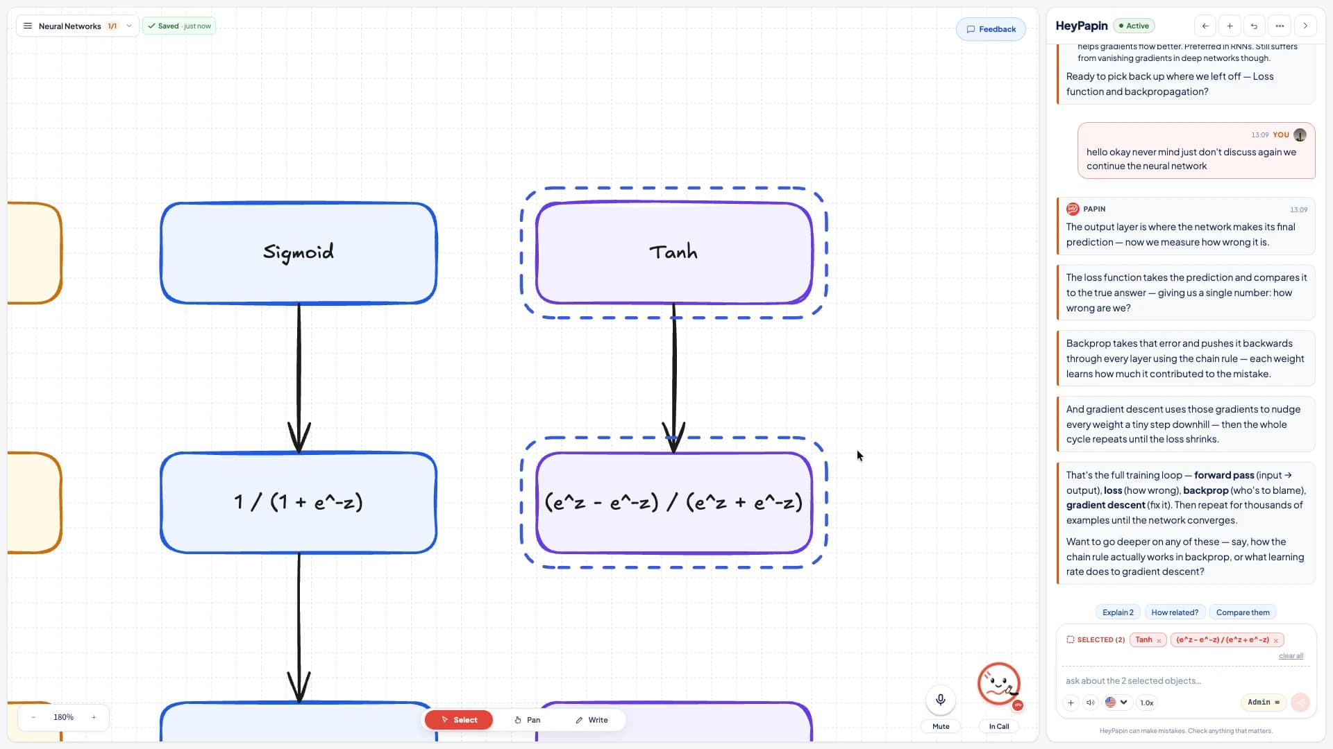This screenshot has height=749, width=1333.
Task: Select the Tanh node on canvas
Action: tap(673, 253)
